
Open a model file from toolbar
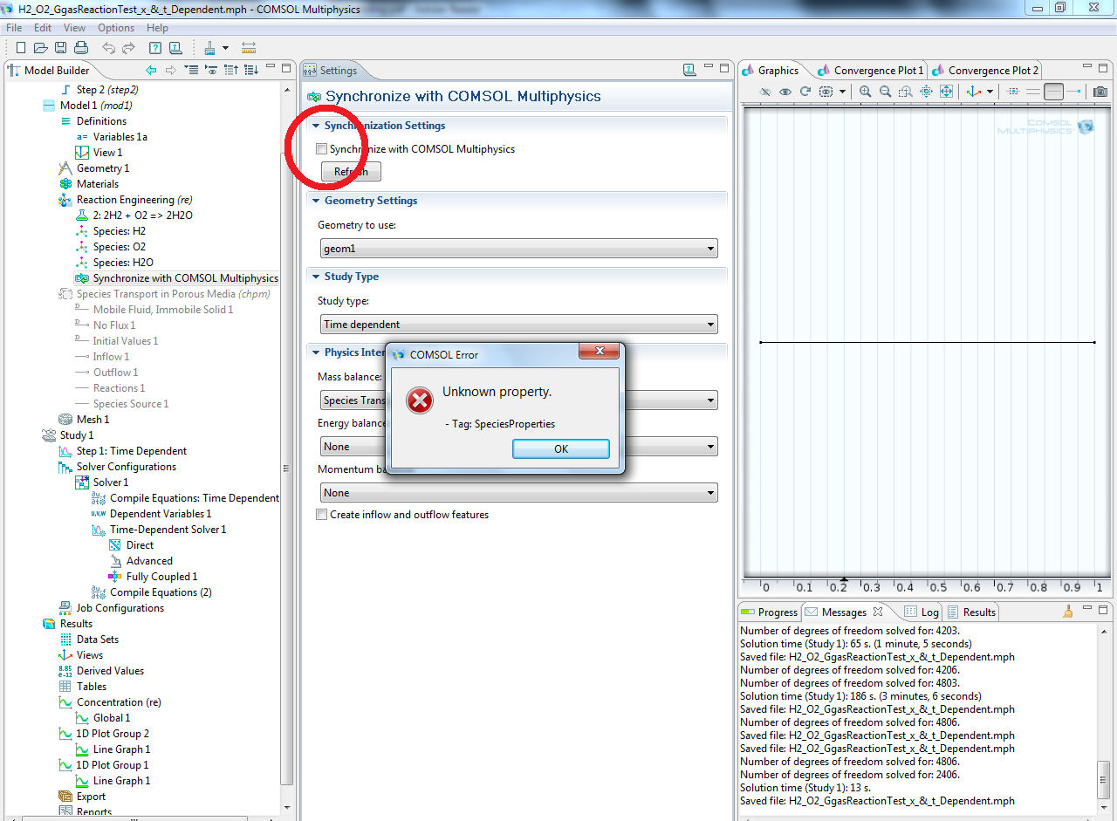tap(40, 48)
